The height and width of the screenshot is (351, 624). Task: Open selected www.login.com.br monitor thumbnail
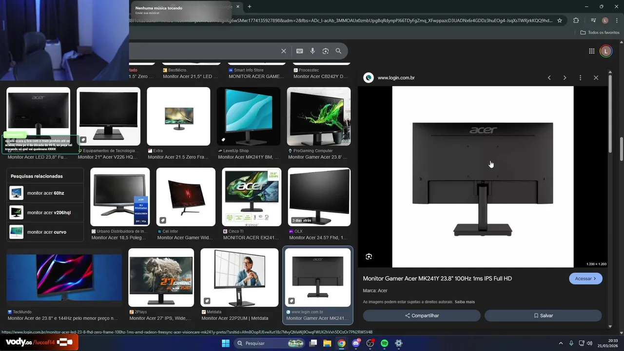coord(318,277)
